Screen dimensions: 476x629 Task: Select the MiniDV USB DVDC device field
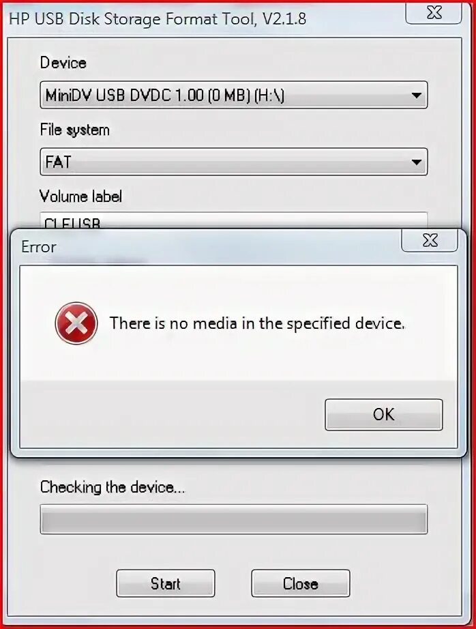[234, 95]
